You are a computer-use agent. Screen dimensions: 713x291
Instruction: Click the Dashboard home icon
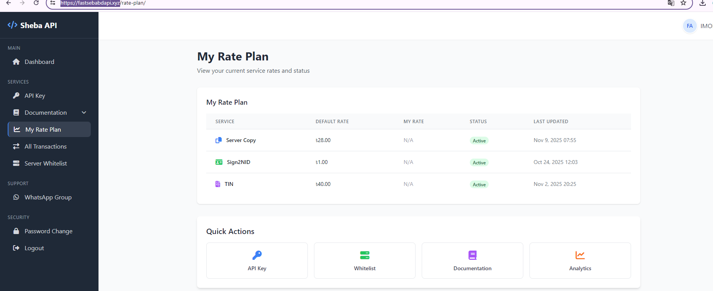[16, 62]
